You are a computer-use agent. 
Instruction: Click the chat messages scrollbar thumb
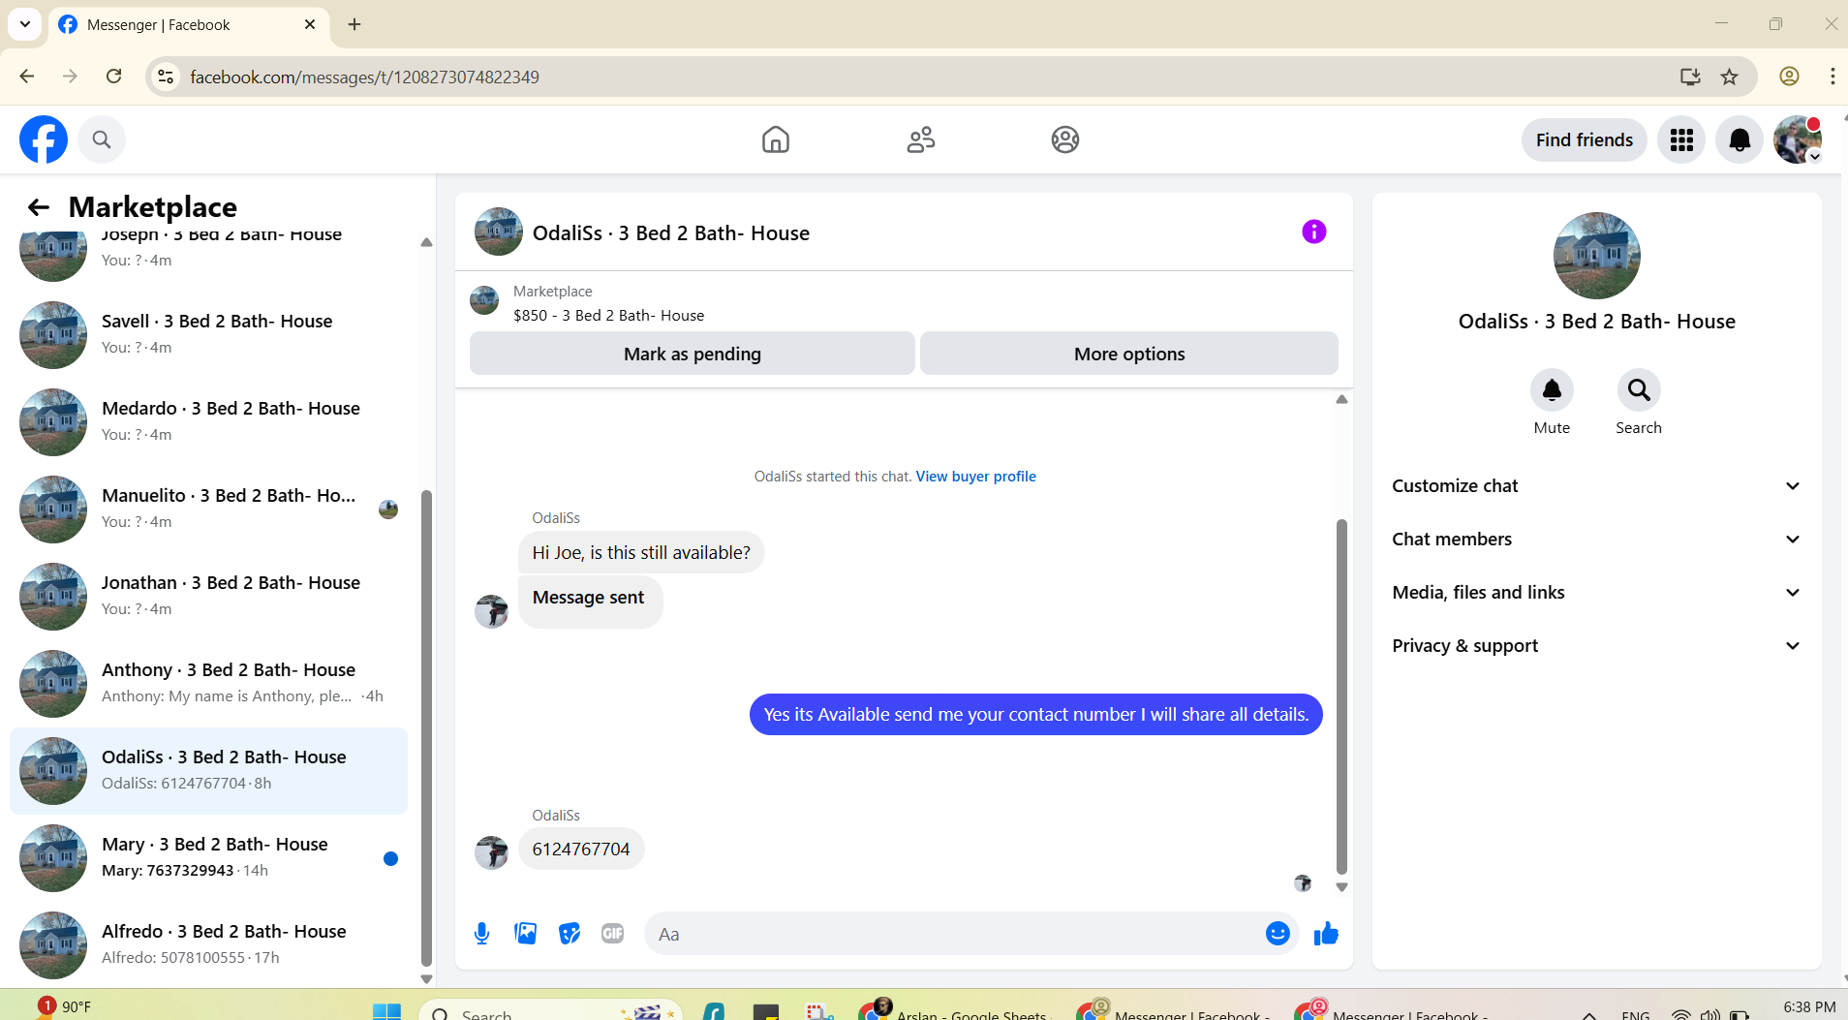coord(1341,696)
